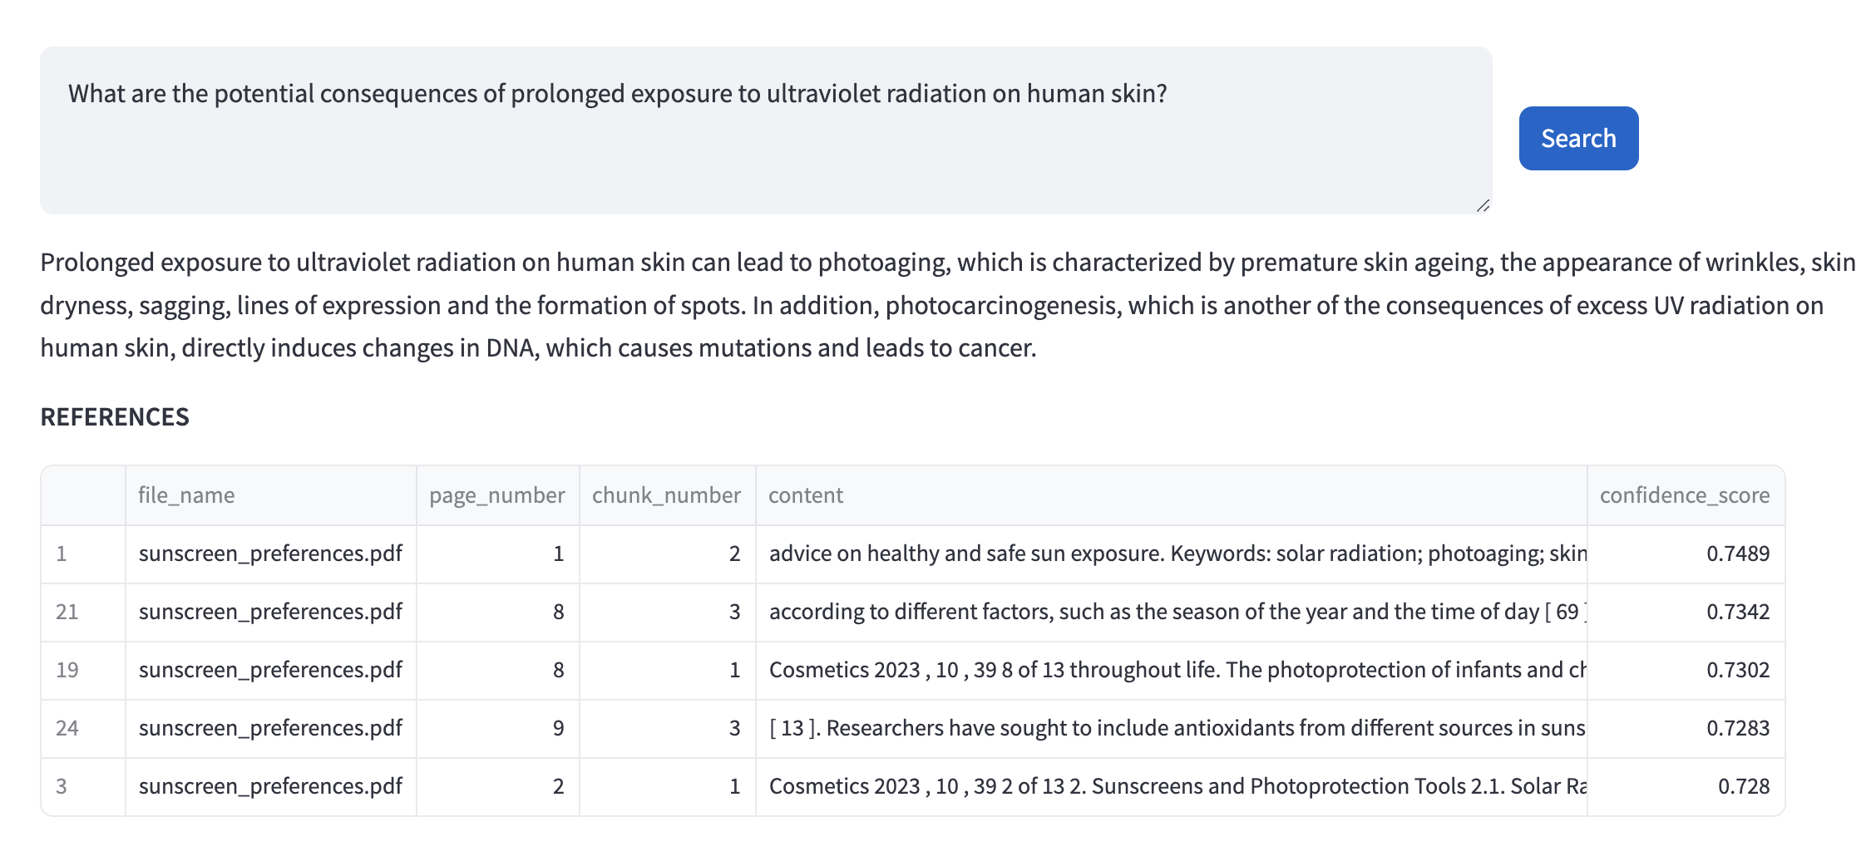This screenshot has width=1871, height=866.
Task: Click confidence score 0.7489 cell
Action: [1686, 554]
